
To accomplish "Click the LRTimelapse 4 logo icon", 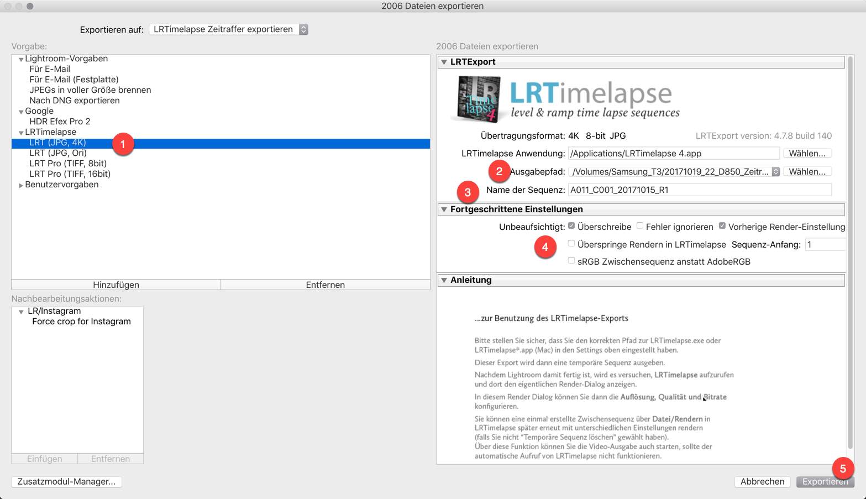I will [478, 99].
